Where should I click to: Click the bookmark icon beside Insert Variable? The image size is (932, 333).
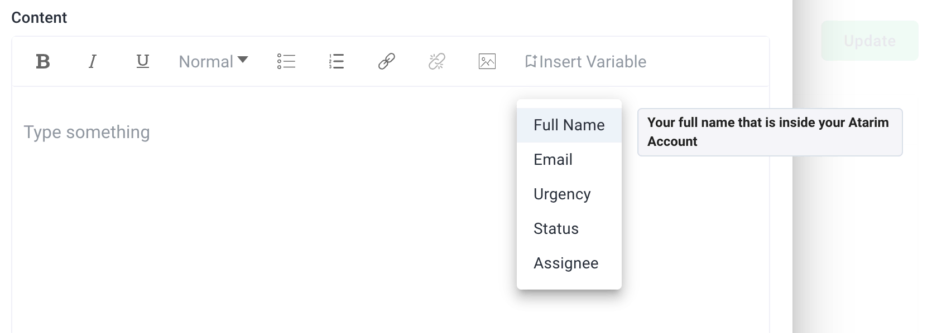[x=531, y=61]
